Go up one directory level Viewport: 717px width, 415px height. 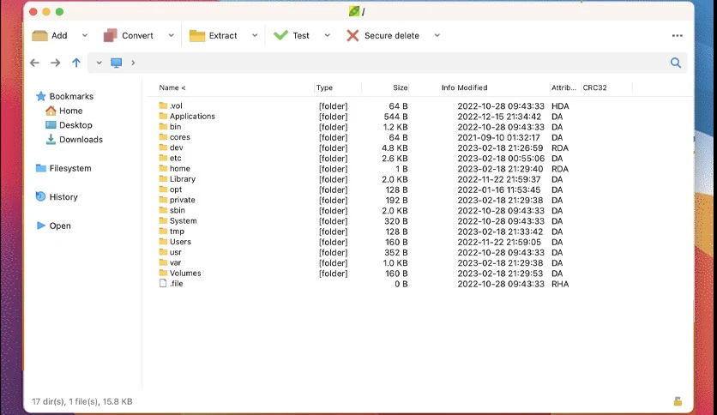76,63
